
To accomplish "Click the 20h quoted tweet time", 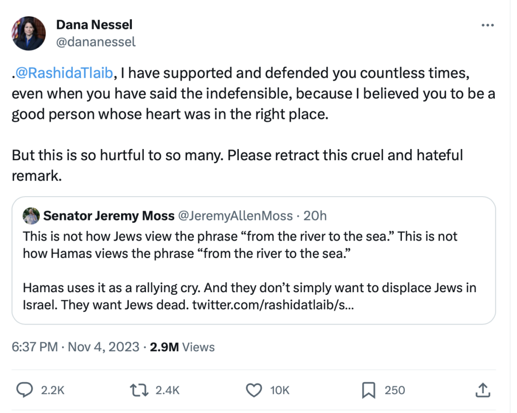I will (316, 216).
